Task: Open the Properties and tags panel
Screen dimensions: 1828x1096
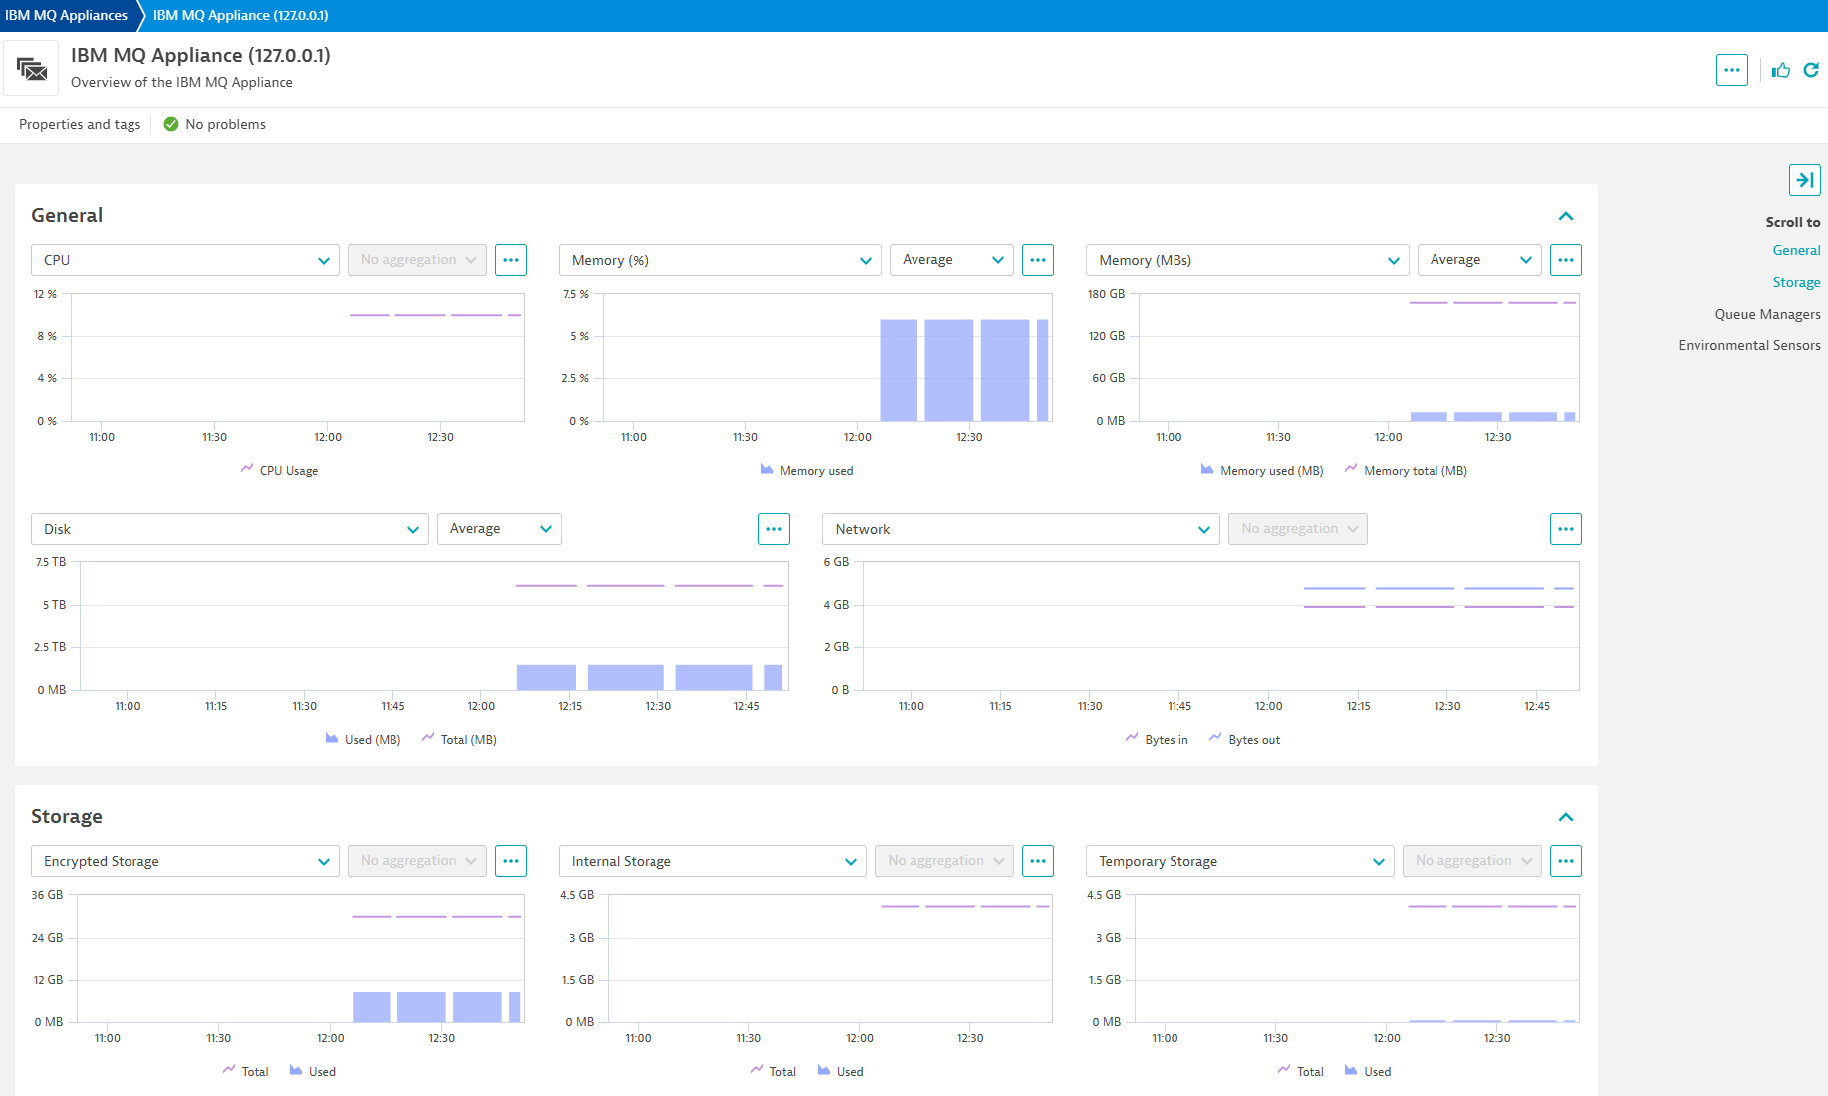Action: [x=79, y=124]
